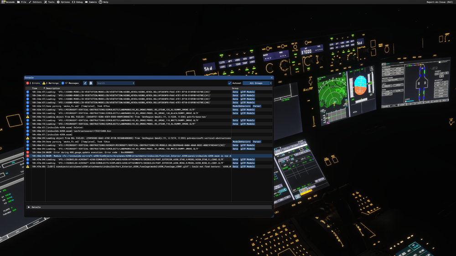The width and height of the screenshot is (456, 256).
Task: Click the info icon on the first log row
Action: pyautogui.click(x=28, y=92)
